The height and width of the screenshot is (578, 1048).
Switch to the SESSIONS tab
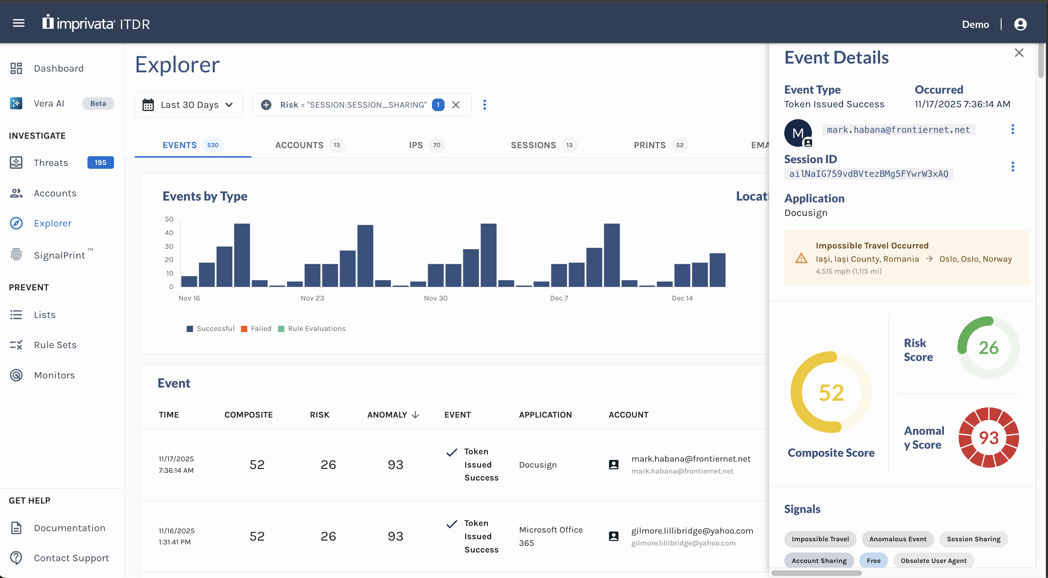(533, 145)
